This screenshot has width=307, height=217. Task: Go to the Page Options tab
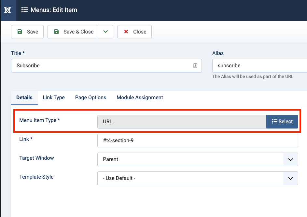91,98
